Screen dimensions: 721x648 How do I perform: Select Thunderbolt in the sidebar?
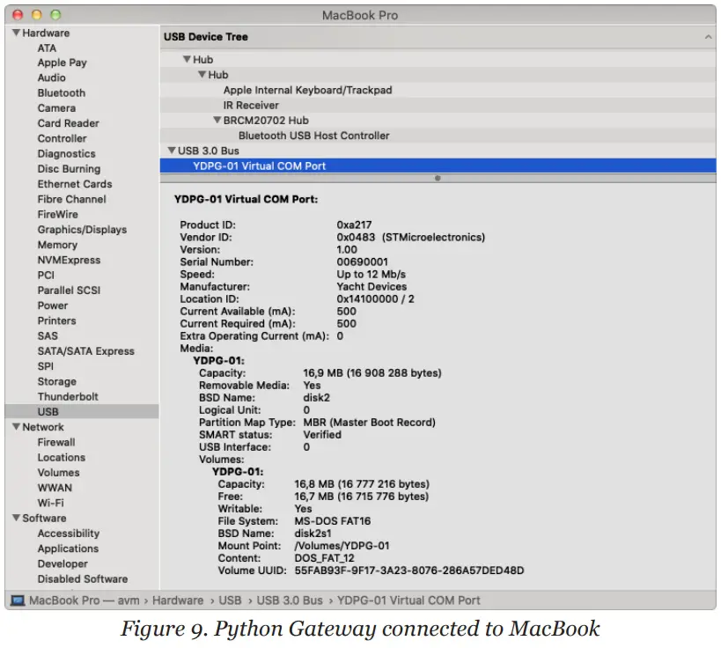(68, 396)
